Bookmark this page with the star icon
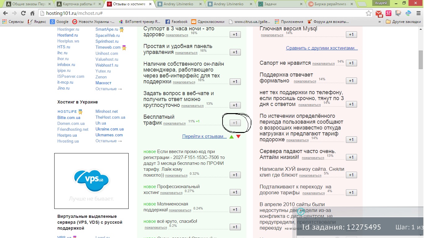424x238 pixels. pyautogui.click(x=369, y=13)
